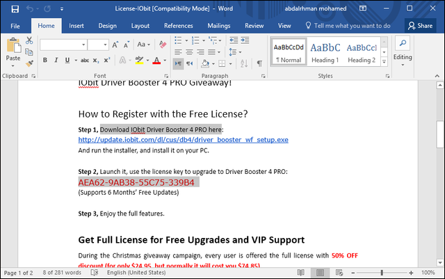Switch to the Insert tab
445x279 pixels.
pos(76,26)
